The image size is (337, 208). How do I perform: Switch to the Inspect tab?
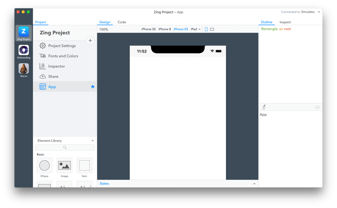pyautogui.click(x=285, y=22)
